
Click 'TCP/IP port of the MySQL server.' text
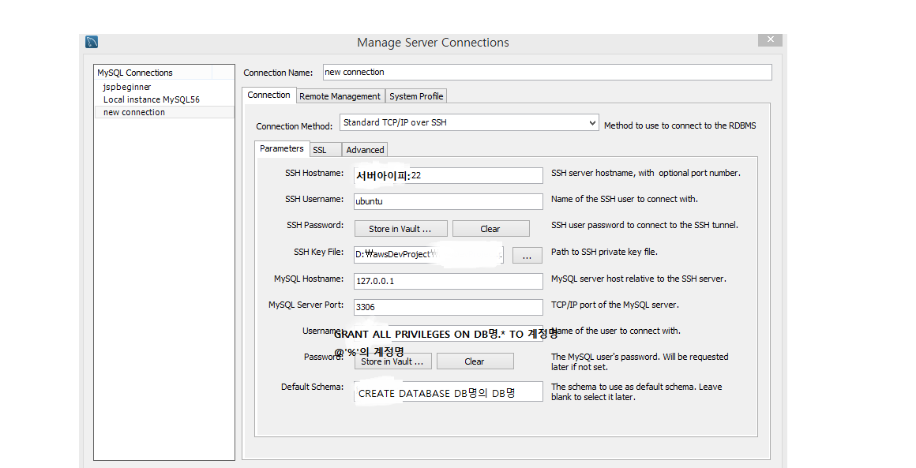[x=614, y=305]
